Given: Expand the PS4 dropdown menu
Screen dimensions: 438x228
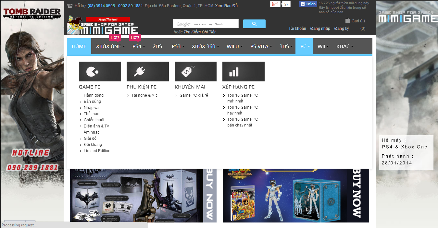Looking at the screenshot, I should (139, 46).
